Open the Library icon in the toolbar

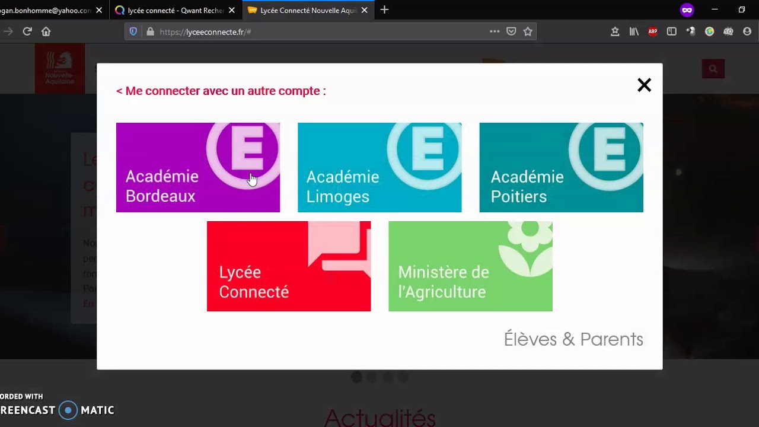coord(634,31)
